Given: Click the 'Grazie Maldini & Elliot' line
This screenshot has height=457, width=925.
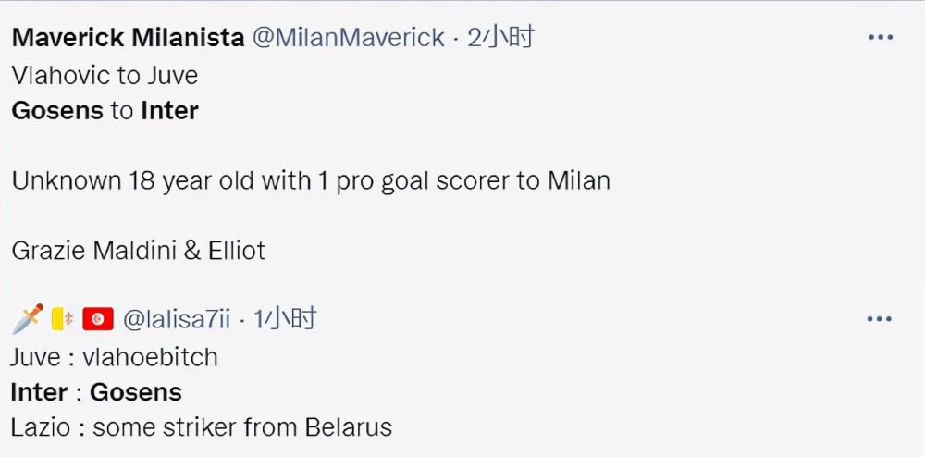Looking at the screenshot, I should tap(139, 252).
